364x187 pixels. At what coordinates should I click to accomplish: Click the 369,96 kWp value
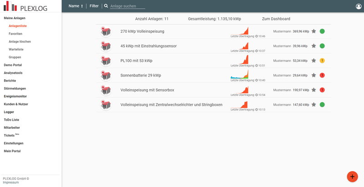click(301, 31)
